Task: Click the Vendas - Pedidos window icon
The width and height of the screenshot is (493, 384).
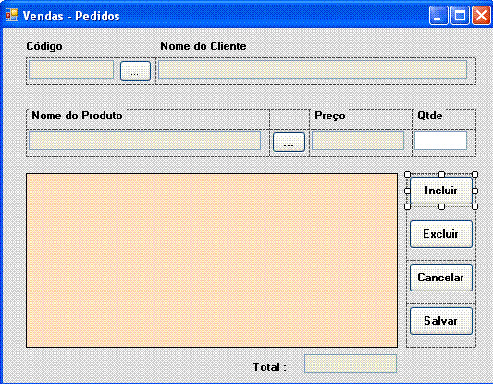Action: pyautogui.click(x=12, y=15)
